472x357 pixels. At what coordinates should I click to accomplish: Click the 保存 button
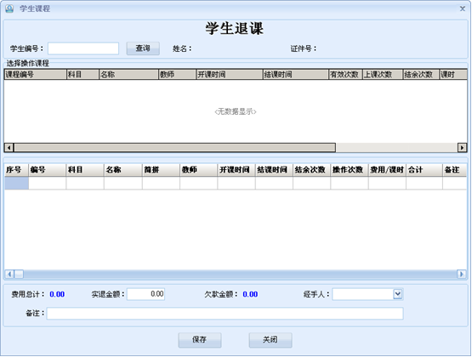click(200, 340)
